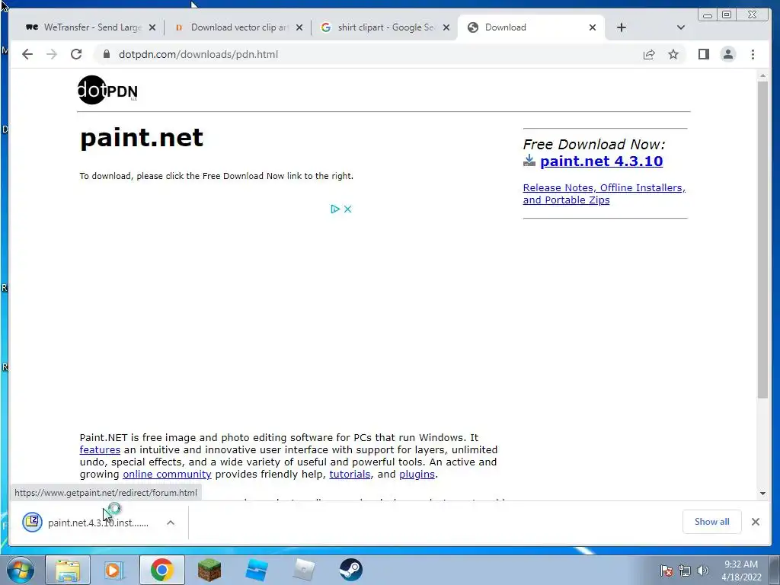Click the paint.net heading text
Viewport: 780px width, 585px height.
tap(142, 137)
